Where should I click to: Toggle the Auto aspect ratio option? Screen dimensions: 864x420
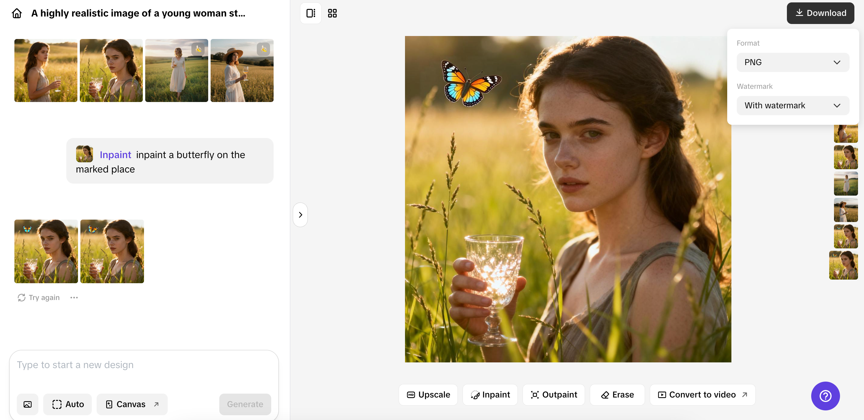(68, 404)
